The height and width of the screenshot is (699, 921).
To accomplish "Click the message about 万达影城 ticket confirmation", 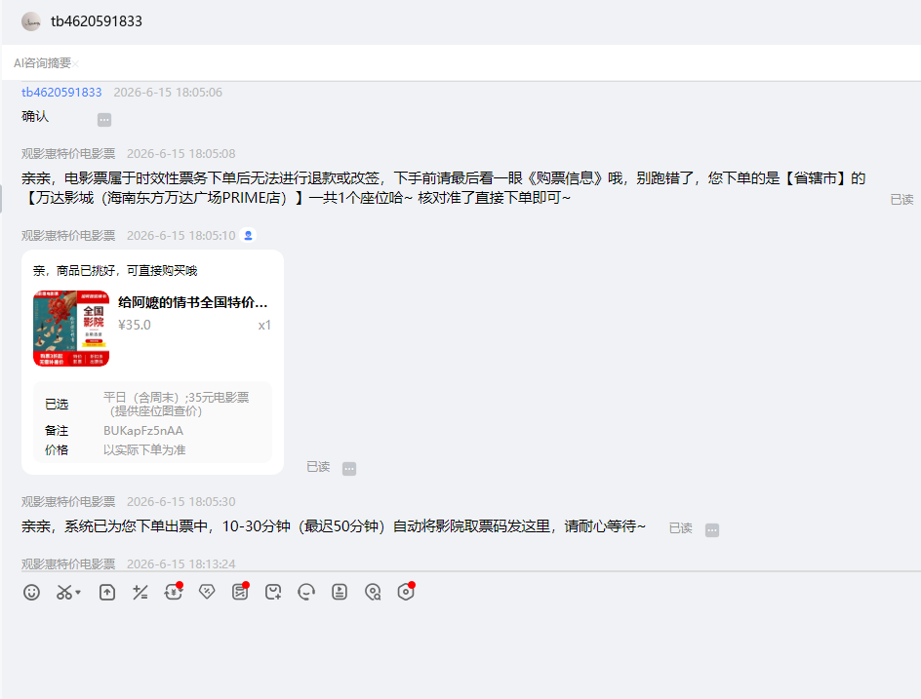I will click(444, 188).
